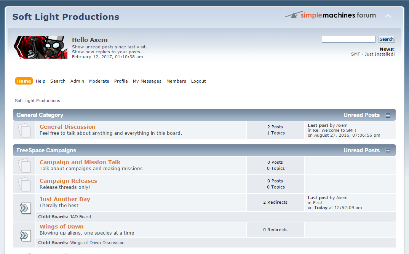
Task: Show unread posts since last visit
Action: 110,47
